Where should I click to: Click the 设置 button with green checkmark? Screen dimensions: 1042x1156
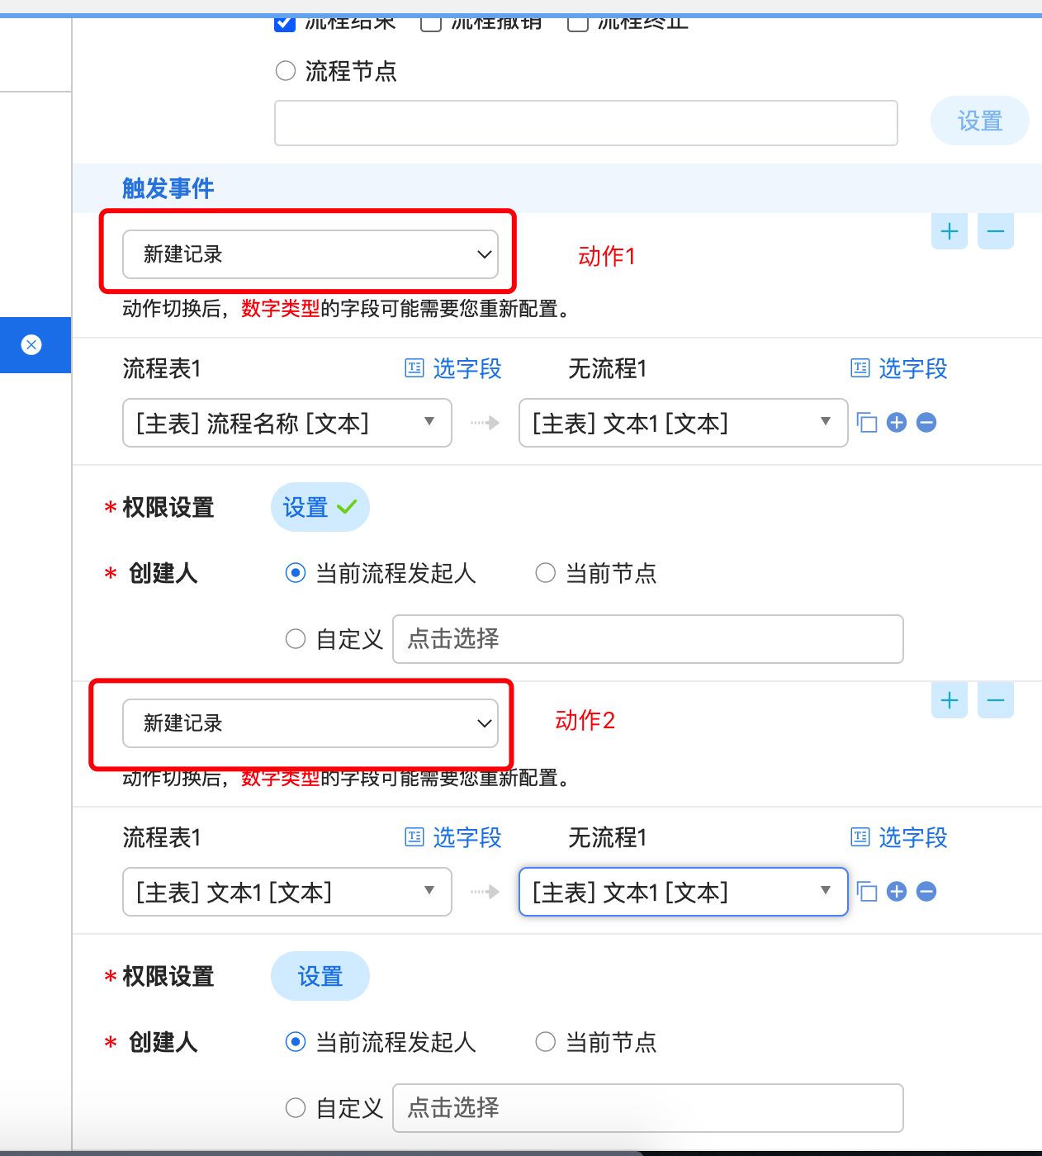(320, 507)
